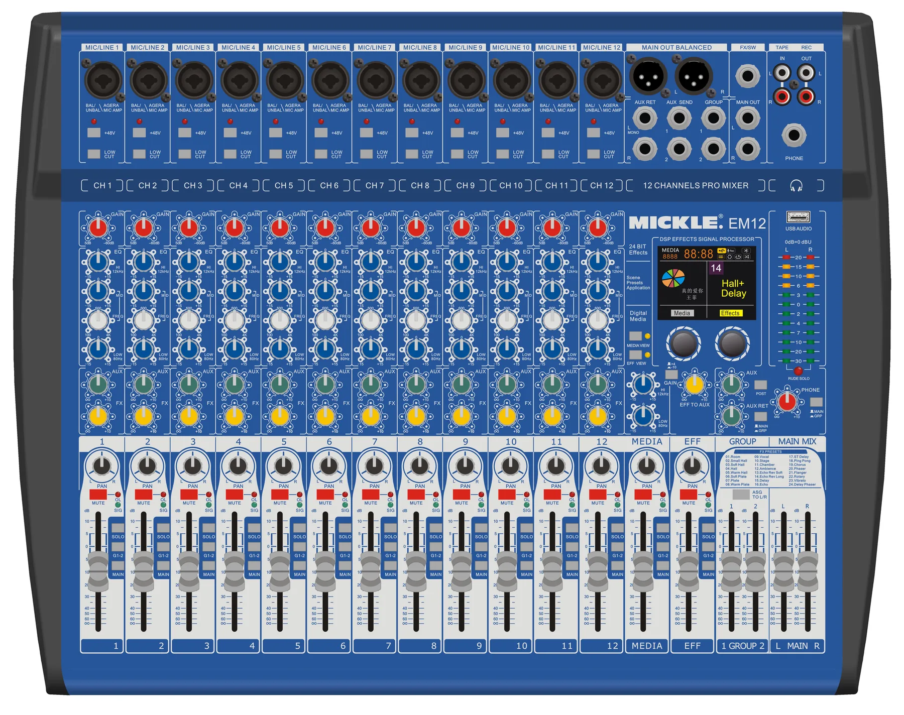Viewport: 904px width, 715px height.
Task: Enable LOW CUT on channel 3
Action: [185, 154]
